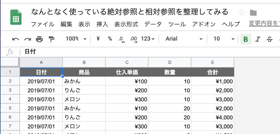The height and width of the screenshot is (134, 280).
Task: Format as currency with yen icon
Action: (x=98, y=39)
